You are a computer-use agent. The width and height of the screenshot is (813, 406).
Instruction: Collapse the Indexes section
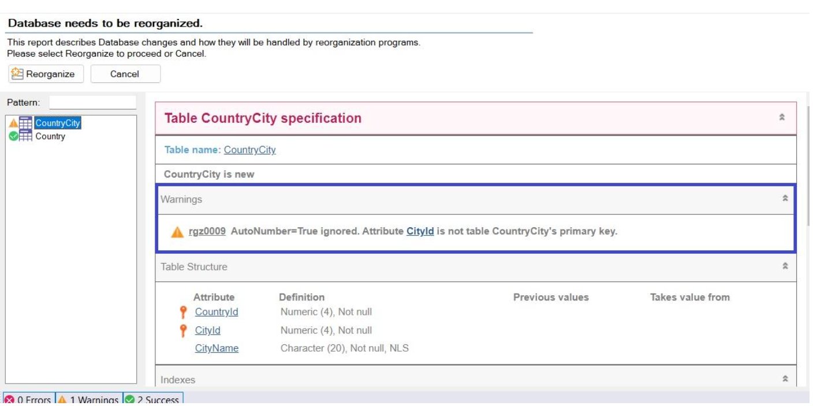click(785, 379)
